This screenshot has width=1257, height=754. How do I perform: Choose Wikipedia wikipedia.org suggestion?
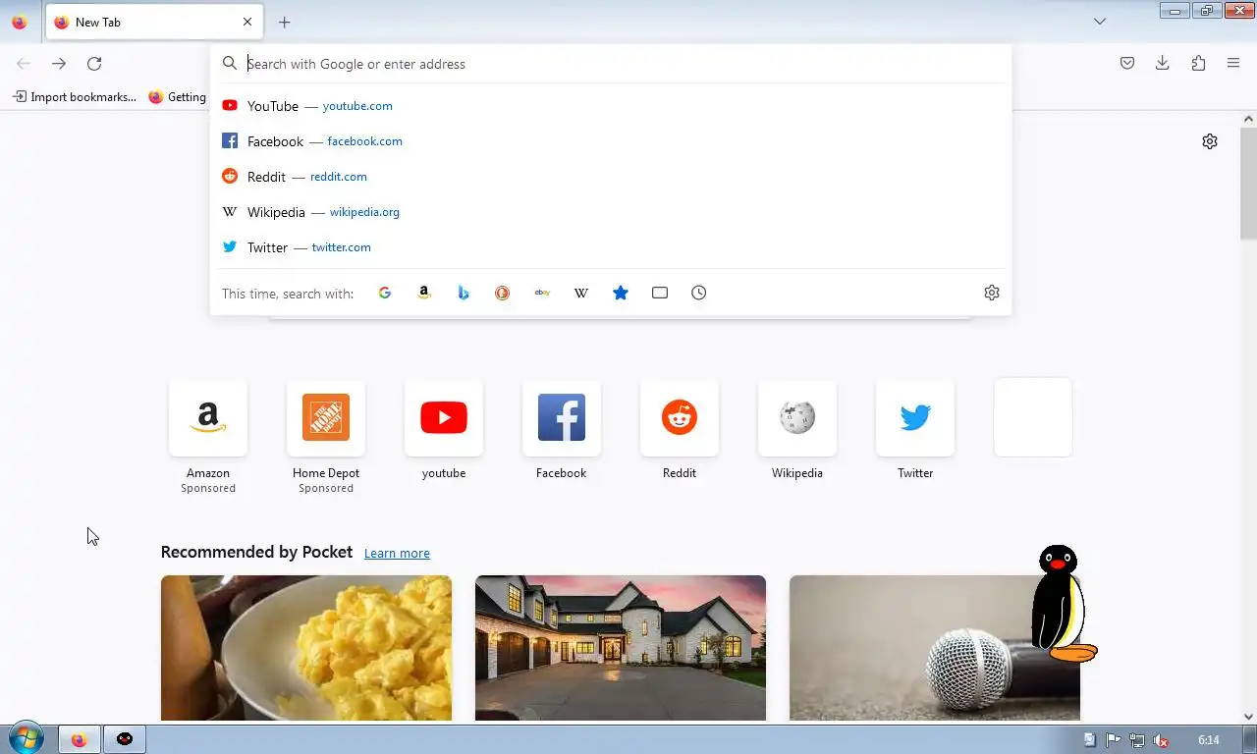click(611, 212)
